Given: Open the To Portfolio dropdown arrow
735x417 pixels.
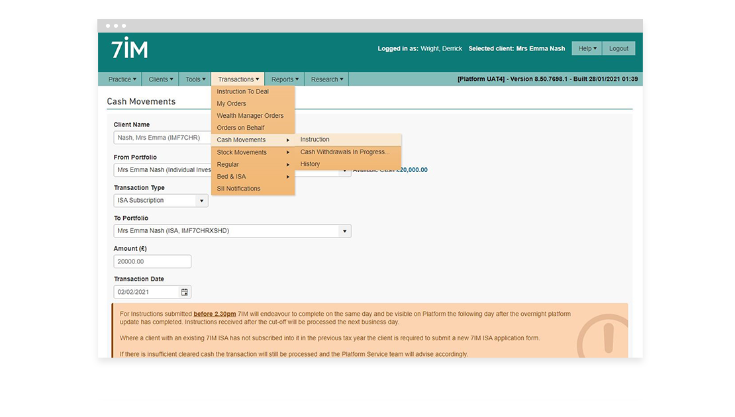Looking at the screenshot, I should pyautogui.click(x=344, y=231).
